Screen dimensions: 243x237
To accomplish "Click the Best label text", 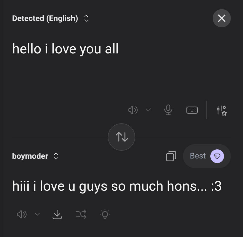I will tap(198, 156).
